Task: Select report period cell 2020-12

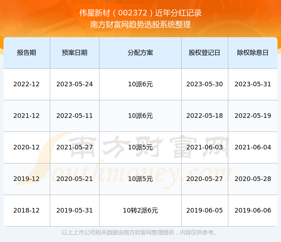Action: click(x=27, y=147)
